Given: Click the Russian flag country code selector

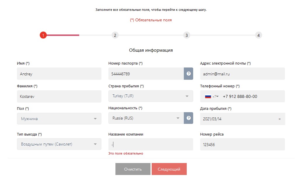Looking at the screenshot, I should click(x=212, y=96).
